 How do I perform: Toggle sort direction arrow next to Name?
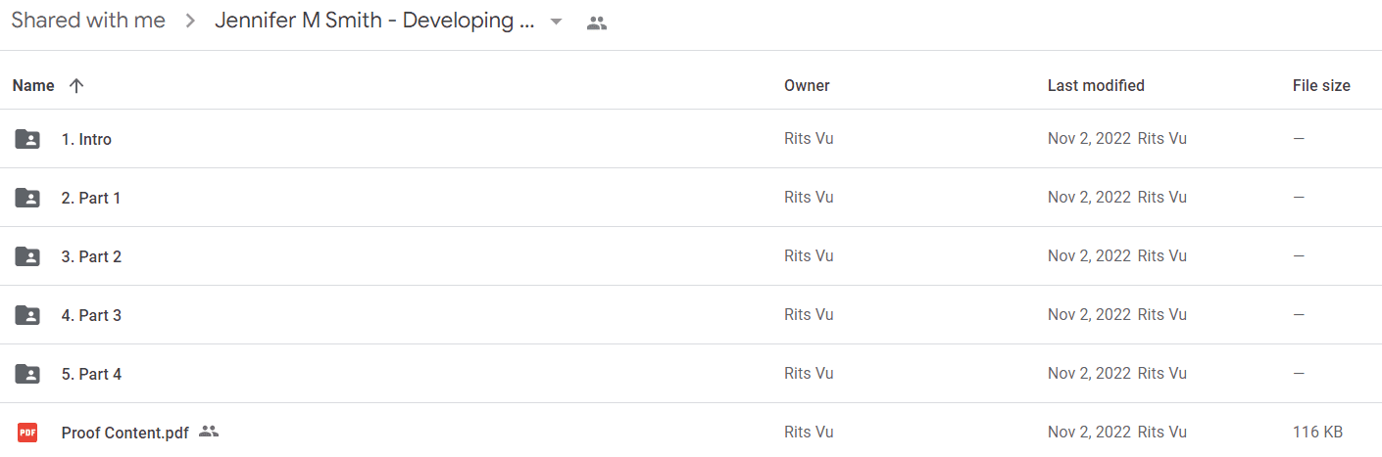pos(76,86)
